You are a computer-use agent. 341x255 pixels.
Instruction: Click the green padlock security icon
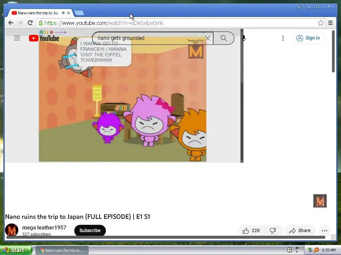[x=41, y=23]
